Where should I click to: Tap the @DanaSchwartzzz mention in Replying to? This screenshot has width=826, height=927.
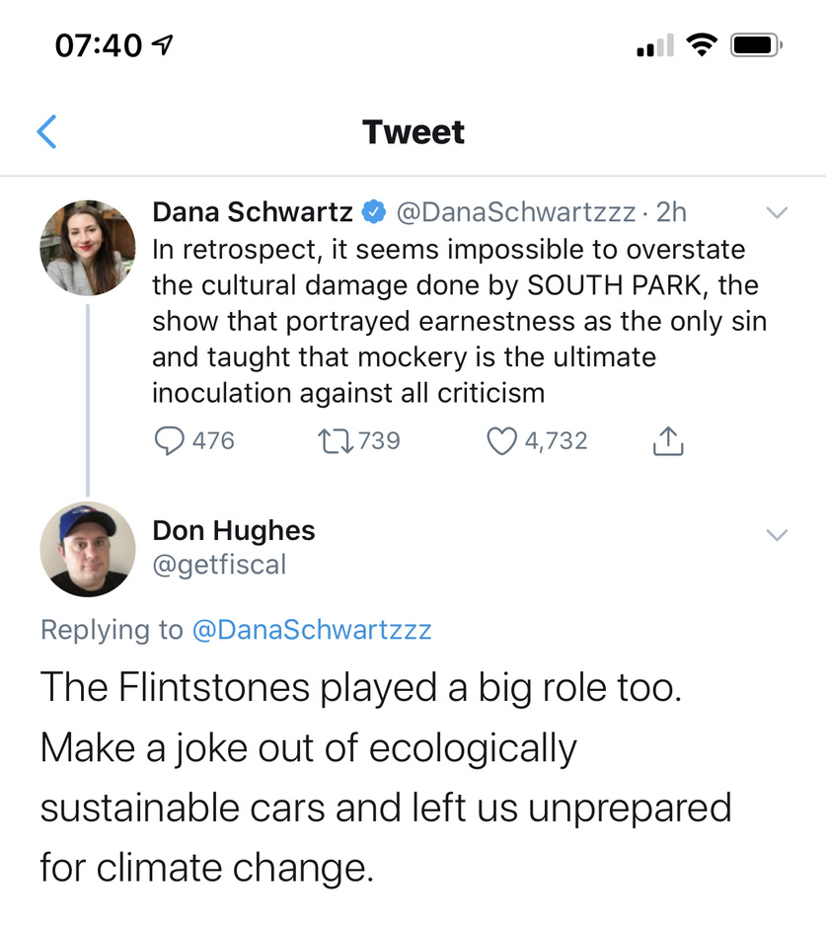coord(311,630)
